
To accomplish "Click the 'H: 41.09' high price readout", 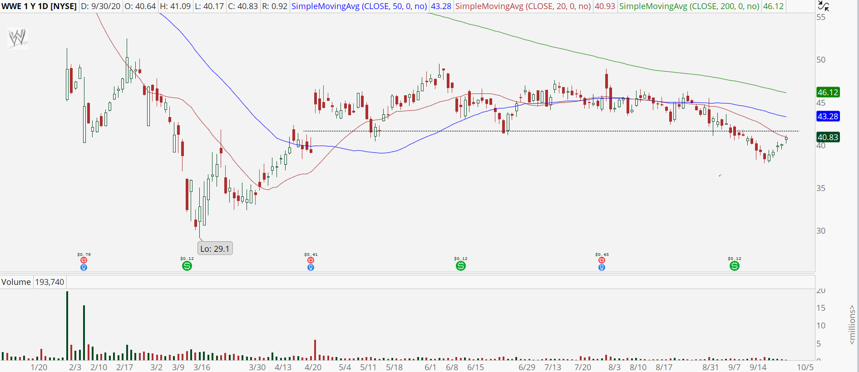I will 175,6.
